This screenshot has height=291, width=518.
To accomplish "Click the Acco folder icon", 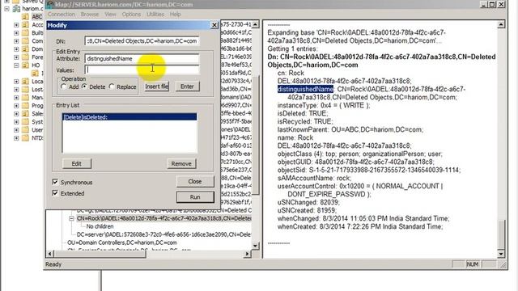I will (x=25, y=25).
